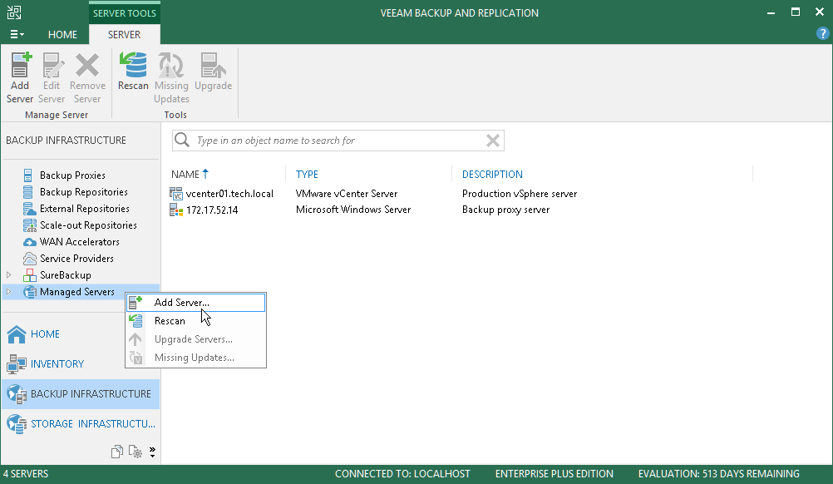This screenshot has height=484, width=833.
Task: Clear the search box with X
Action: pos(492,141)
